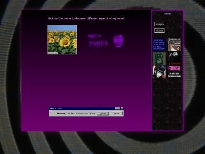Click the 'Your Search Speed is not Optimal' text
Viewport: 205px width, 154px height.
(x=81, y=113)
